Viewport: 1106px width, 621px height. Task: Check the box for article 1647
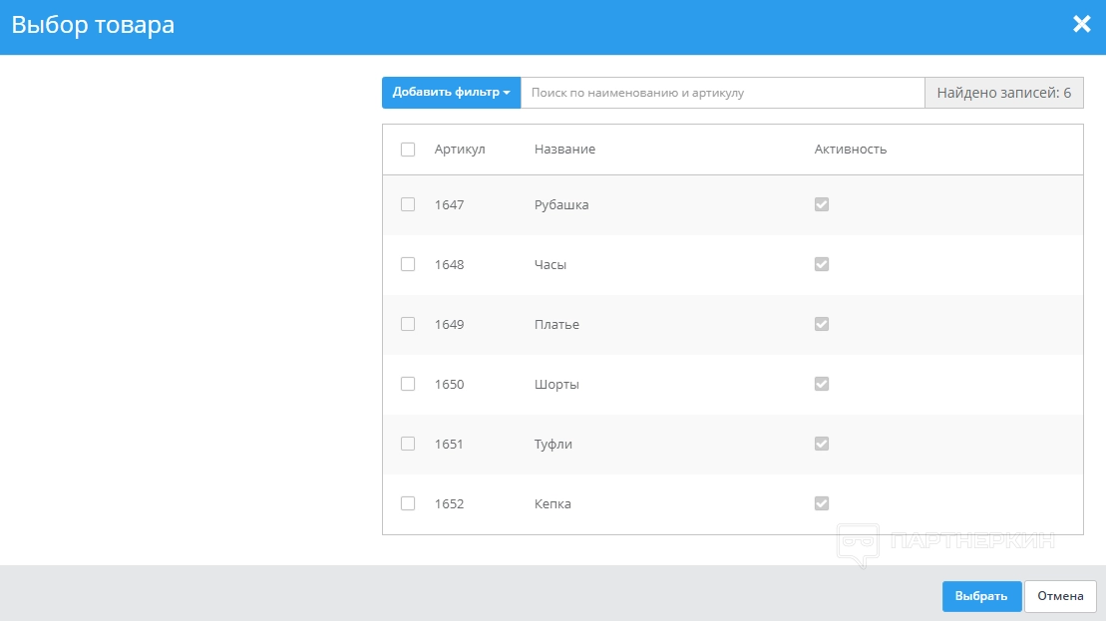pos(408,204)
